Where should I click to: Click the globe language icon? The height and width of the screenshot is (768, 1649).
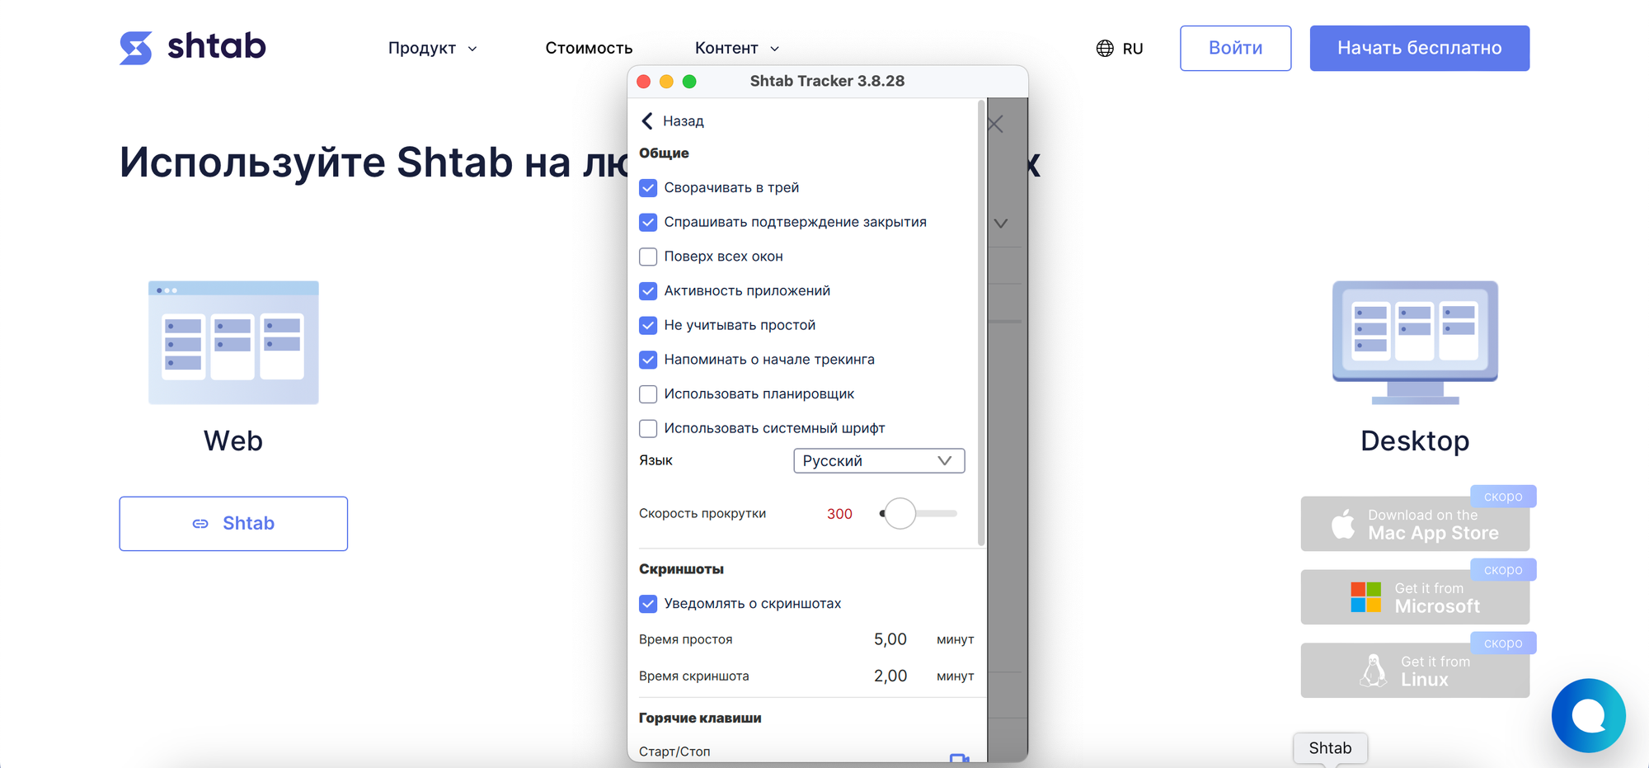pyautogui.click(x=1105, y=49)
